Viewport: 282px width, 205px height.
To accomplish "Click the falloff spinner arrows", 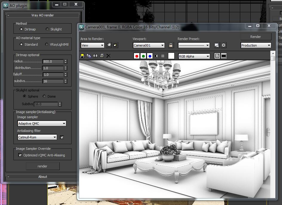I will point(65,75).
